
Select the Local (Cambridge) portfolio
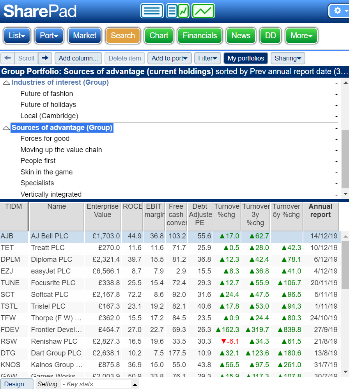click(49, 116)
